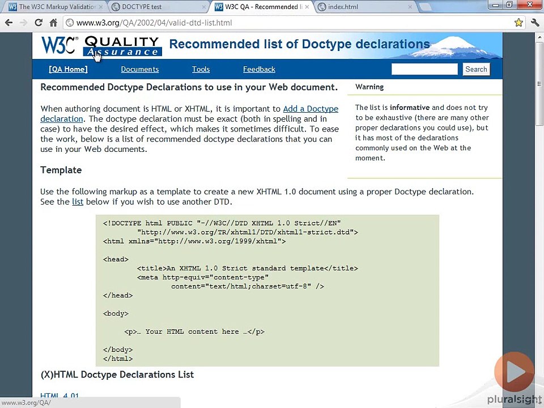
Task: Close the index.html tab
Action: (410, 7)
